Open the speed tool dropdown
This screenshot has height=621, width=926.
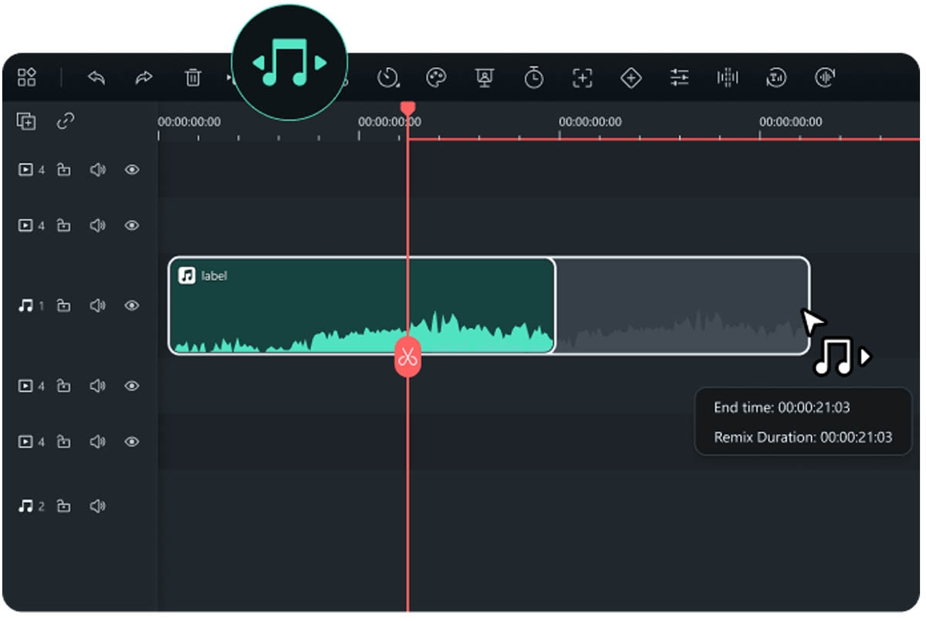click(x=389, y=77)
